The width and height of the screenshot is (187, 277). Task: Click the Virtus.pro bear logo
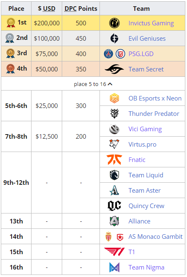pyautogui.click(x=114, y=145)
